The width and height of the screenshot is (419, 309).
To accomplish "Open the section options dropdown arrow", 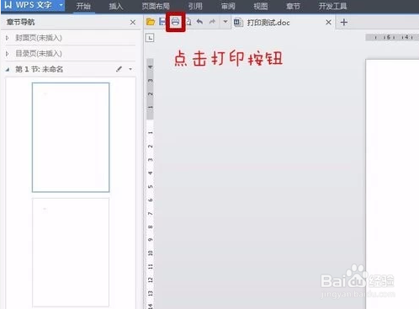I will 130,69.
